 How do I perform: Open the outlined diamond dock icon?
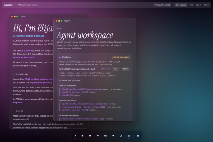(75, 136)
